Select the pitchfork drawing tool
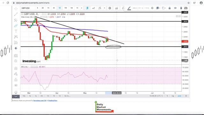204x115 pixels. coord(16,20)
